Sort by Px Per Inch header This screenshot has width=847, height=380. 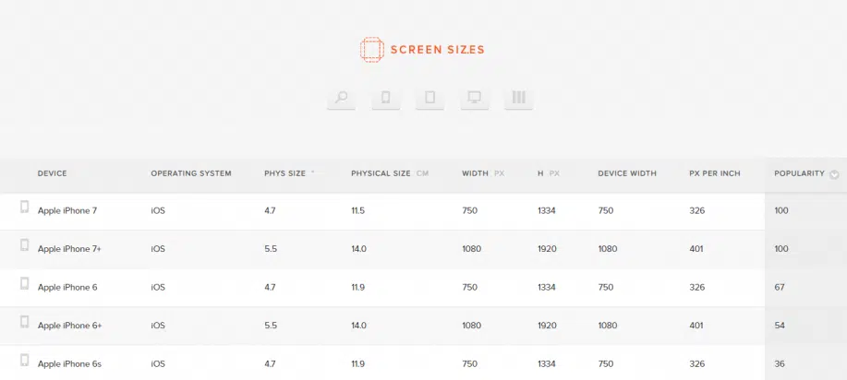pyautogui.click(x=714, y=173)
